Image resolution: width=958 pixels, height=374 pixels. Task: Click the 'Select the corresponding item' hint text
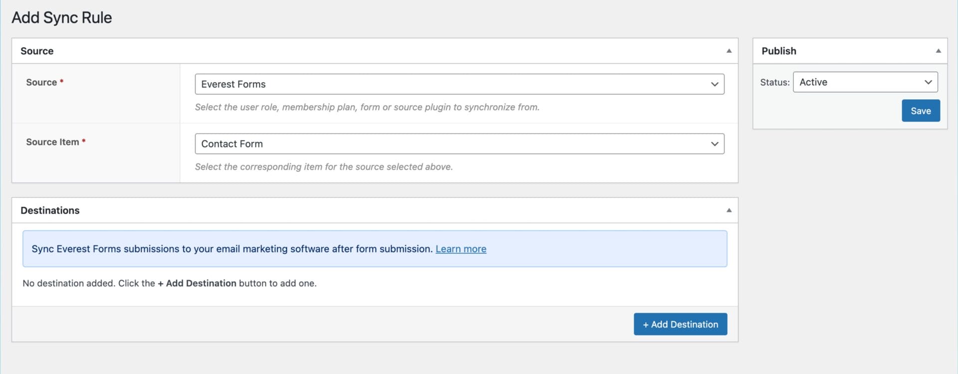(x=324, y=167)
